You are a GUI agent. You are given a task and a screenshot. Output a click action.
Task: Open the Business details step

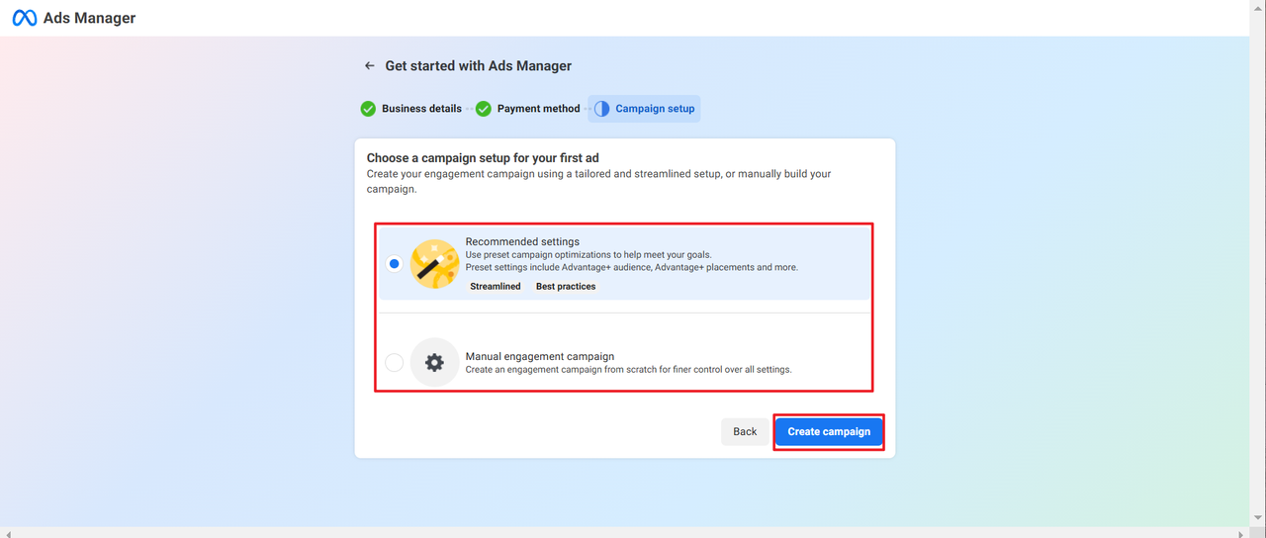(x=411, y=109)
